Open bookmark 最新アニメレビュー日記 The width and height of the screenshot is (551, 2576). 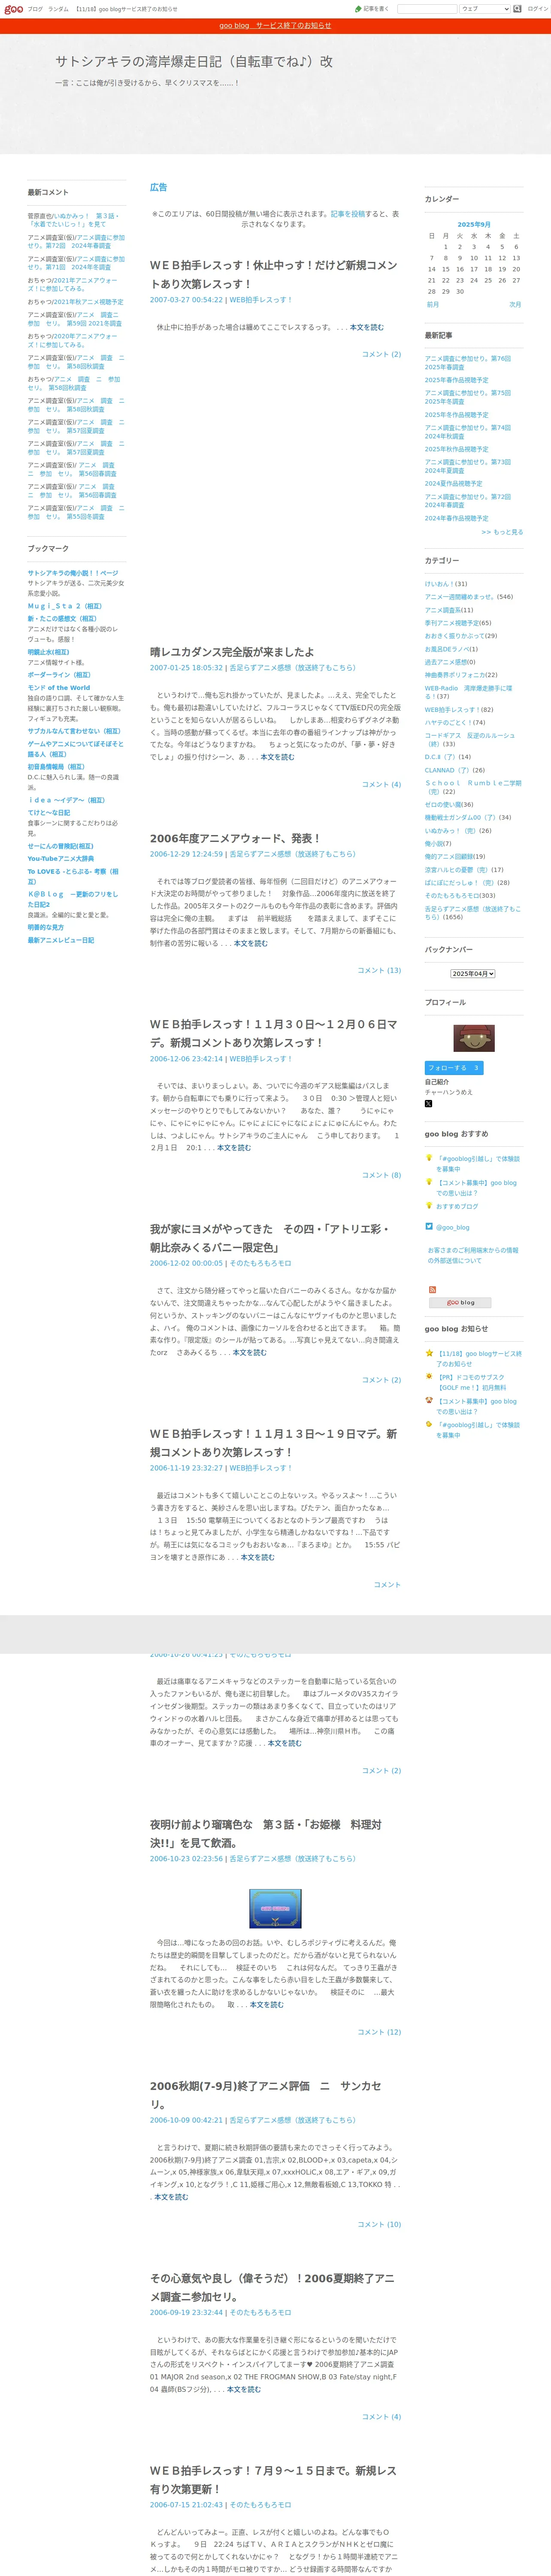tap(61, 940)
